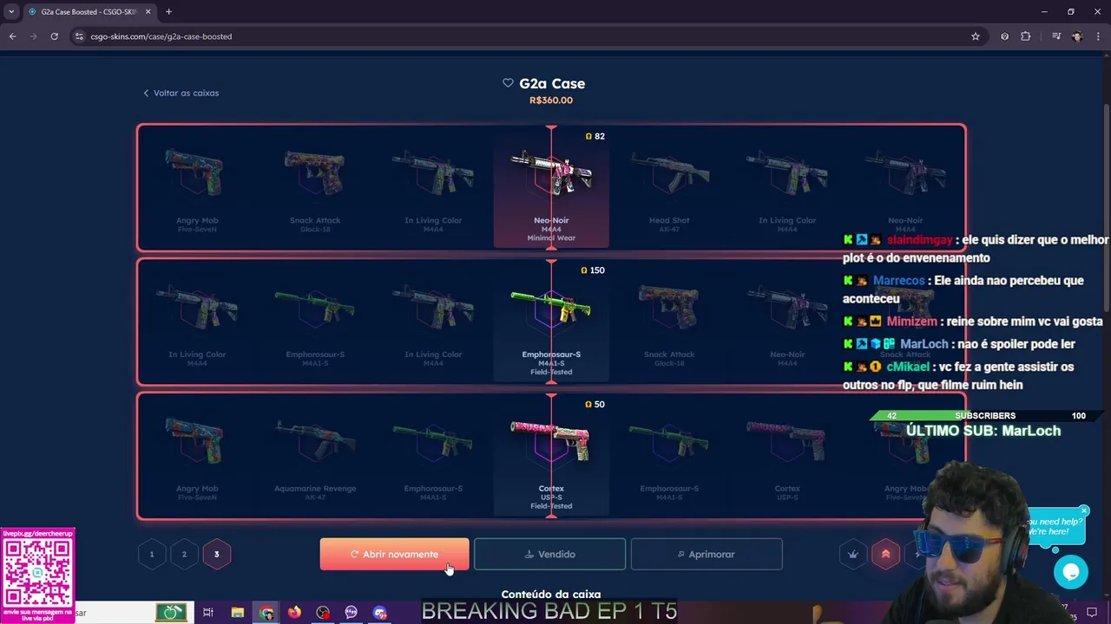Click Aquamarine Revenge AK-47 in third row
Screen dimensions: 1111x624
315,455
